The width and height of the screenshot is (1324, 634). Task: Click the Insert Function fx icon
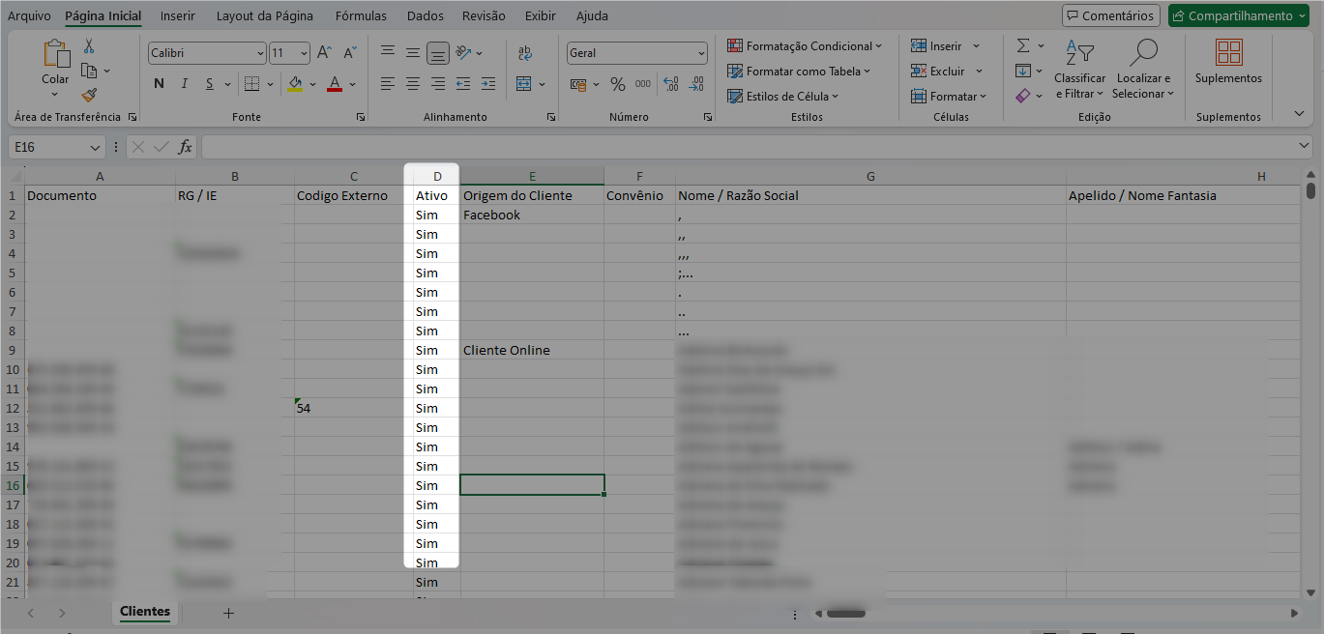click(x=185, y=147)
